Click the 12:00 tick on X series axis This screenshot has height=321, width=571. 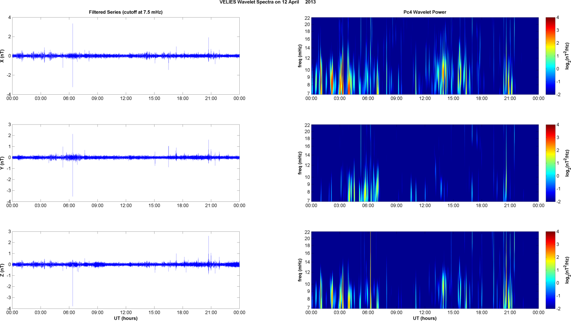[126, 98]
